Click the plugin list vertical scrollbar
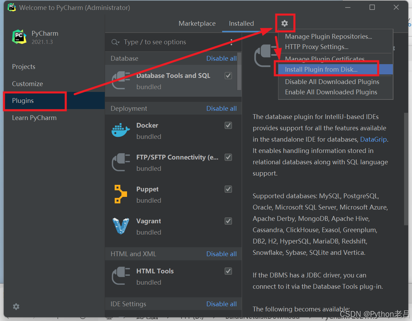412x321 pixels. pyautogui.click(x=239, y=71)
